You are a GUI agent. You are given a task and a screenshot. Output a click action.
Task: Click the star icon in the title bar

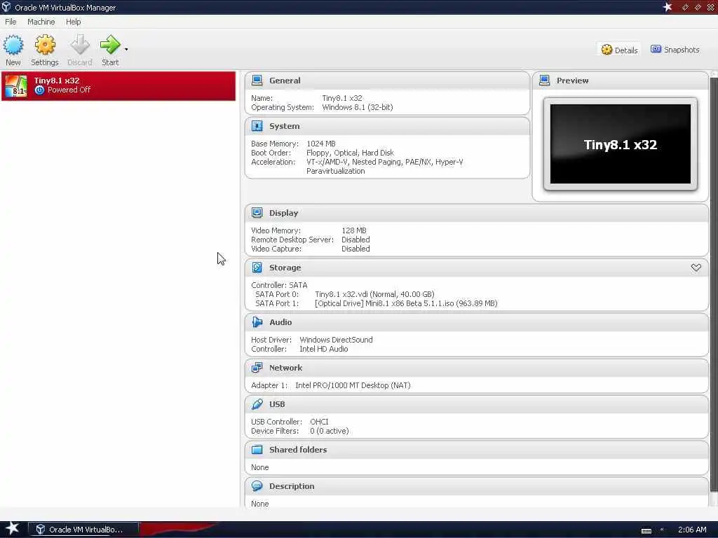pyautogui.click(x=668, y=7)
